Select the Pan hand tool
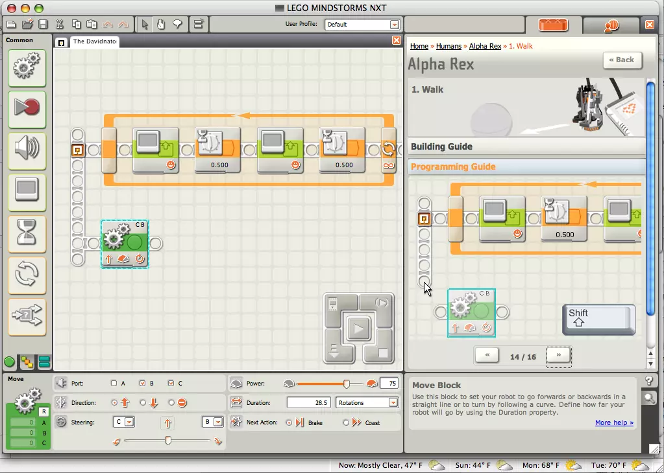 click(x=161, y=25)
